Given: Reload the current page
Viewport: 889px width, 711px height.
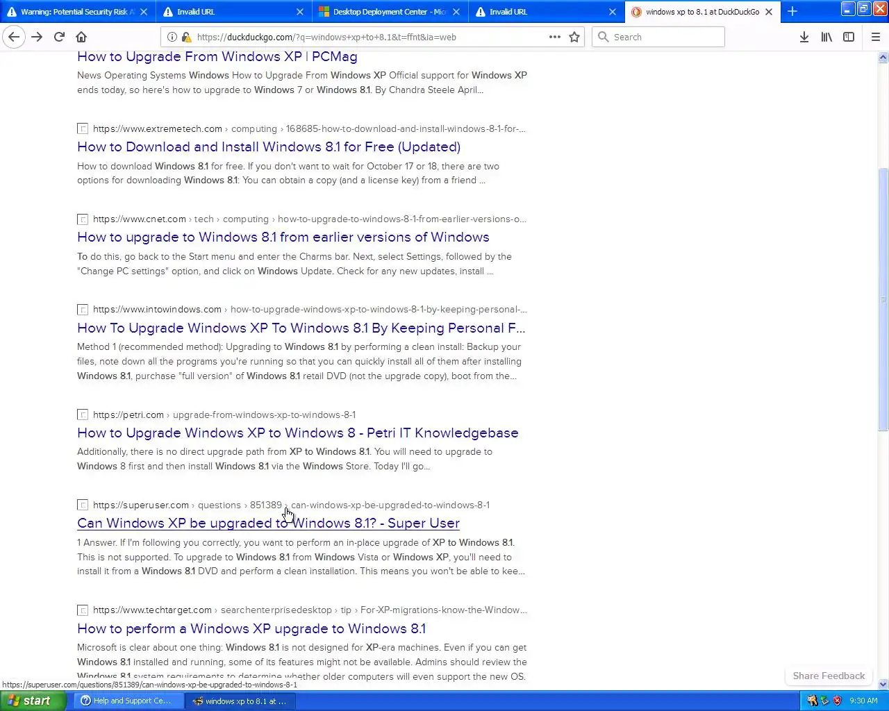Looking at the screenshot, I should coord(60,37).
